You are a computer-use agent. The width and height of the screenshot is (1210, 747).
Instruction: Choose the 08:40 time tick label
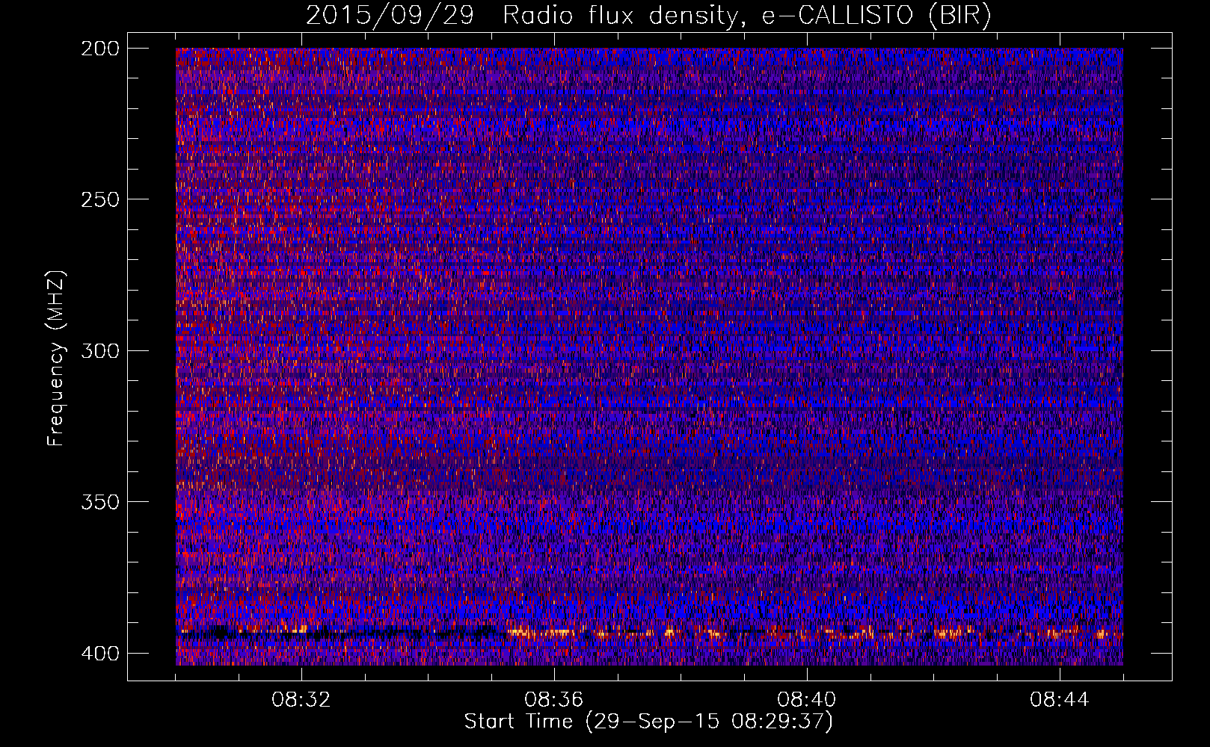pyautogui.click(x=807, y=700)
